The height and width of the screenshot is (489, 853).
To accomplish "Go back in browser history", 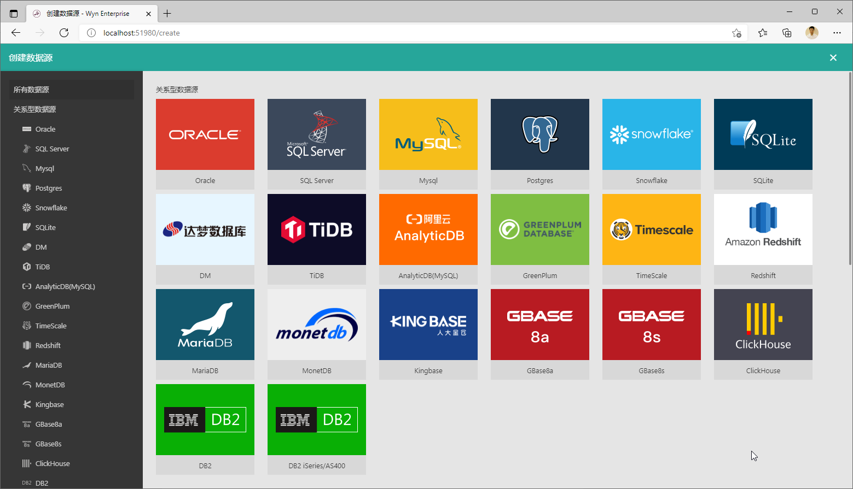I will [16, 33].
